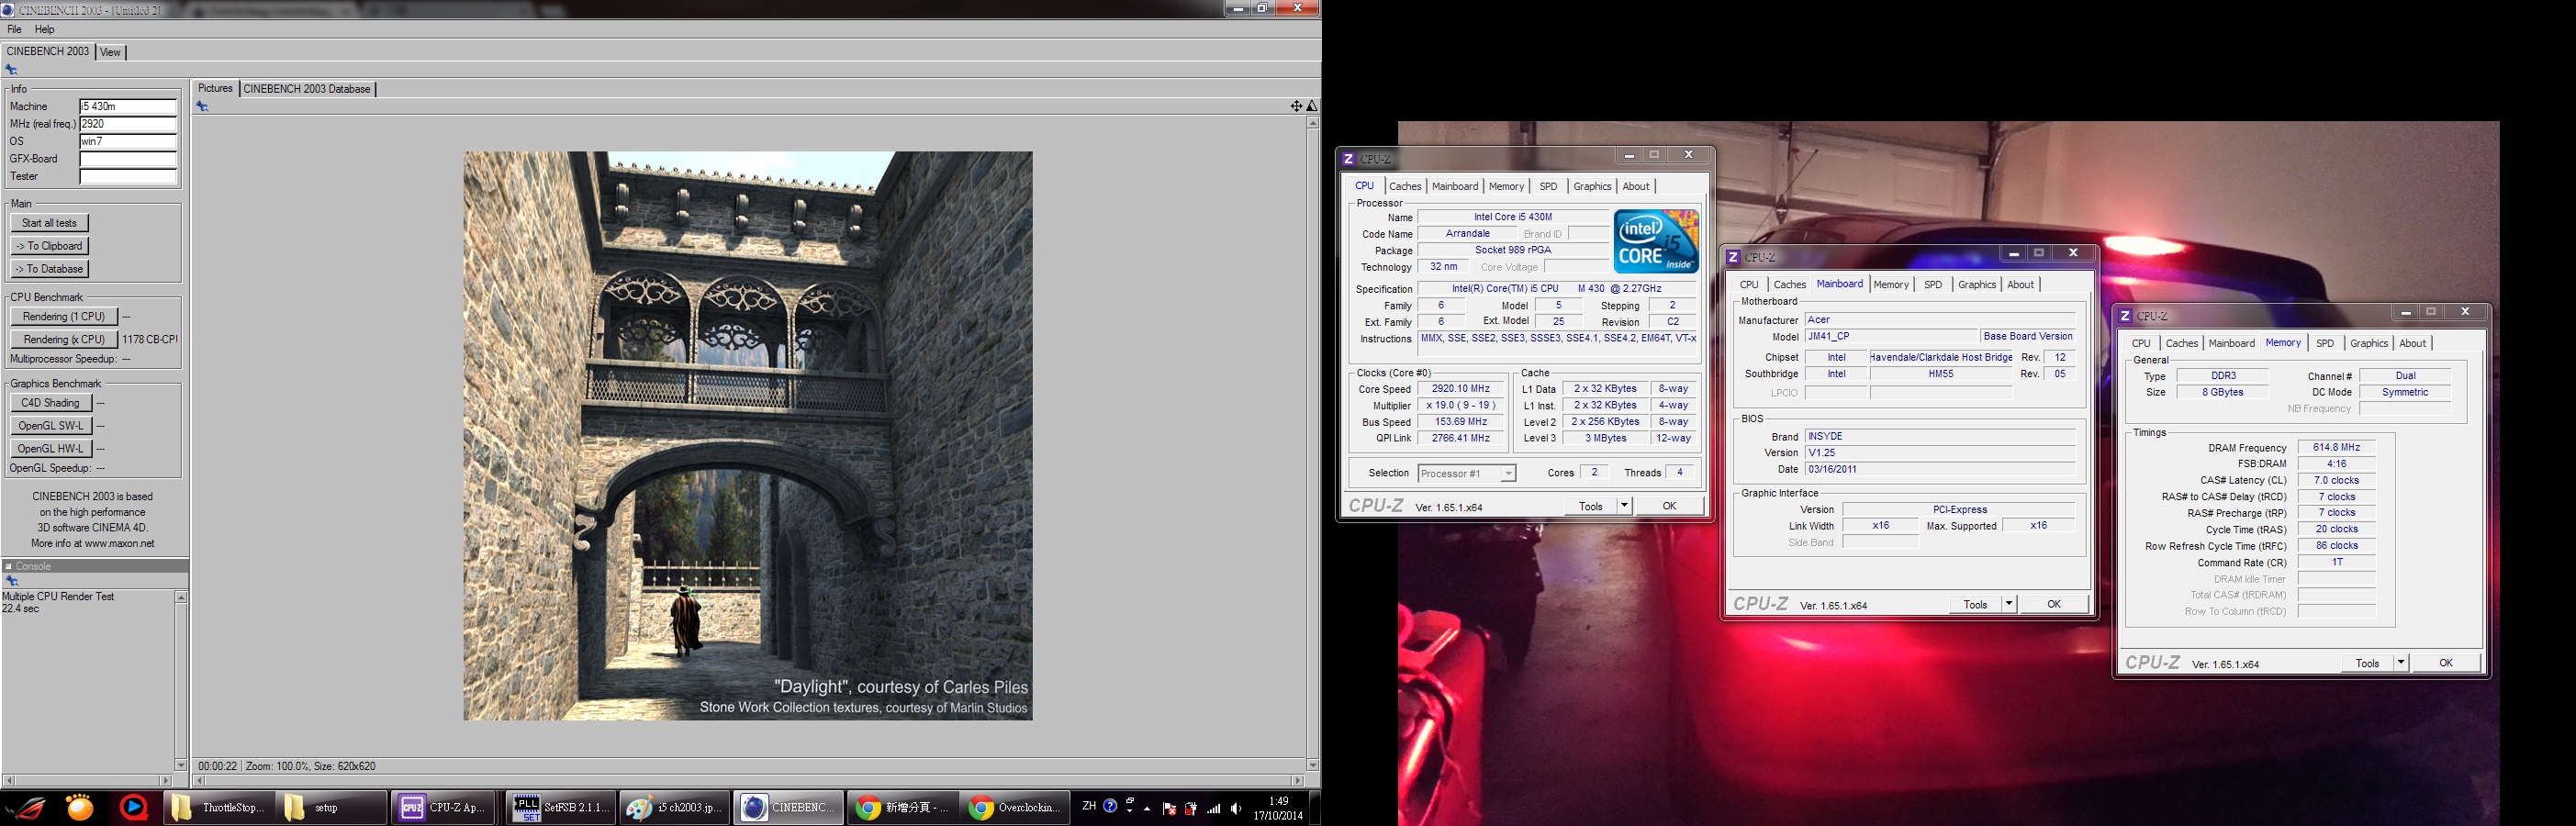Open Tools dropdown arrow in Mainboard CPU-Z window
This screenshot has width=2576, height=826.
coord(2008,604)
